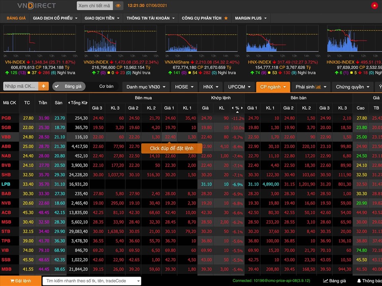The image size is (382, 286).
Task: Click the Vietnam flag language icon
Action: click(x=374, y=6)
